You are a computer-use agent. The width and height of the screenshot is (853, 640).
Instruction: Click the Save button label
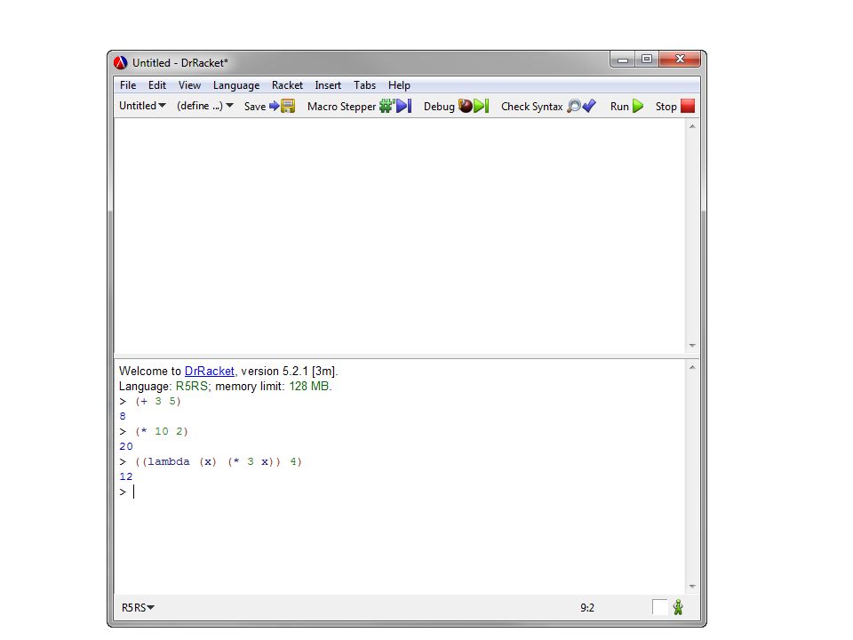[255, 106]
